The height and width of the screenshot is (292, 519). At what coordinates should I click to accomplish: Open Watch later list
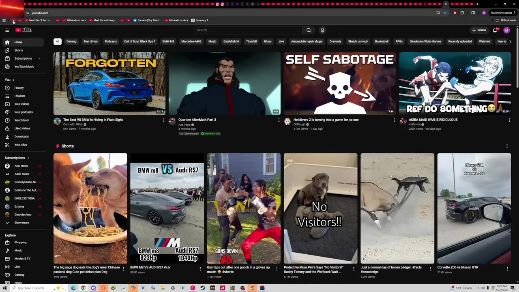click(x=24, y=120)
